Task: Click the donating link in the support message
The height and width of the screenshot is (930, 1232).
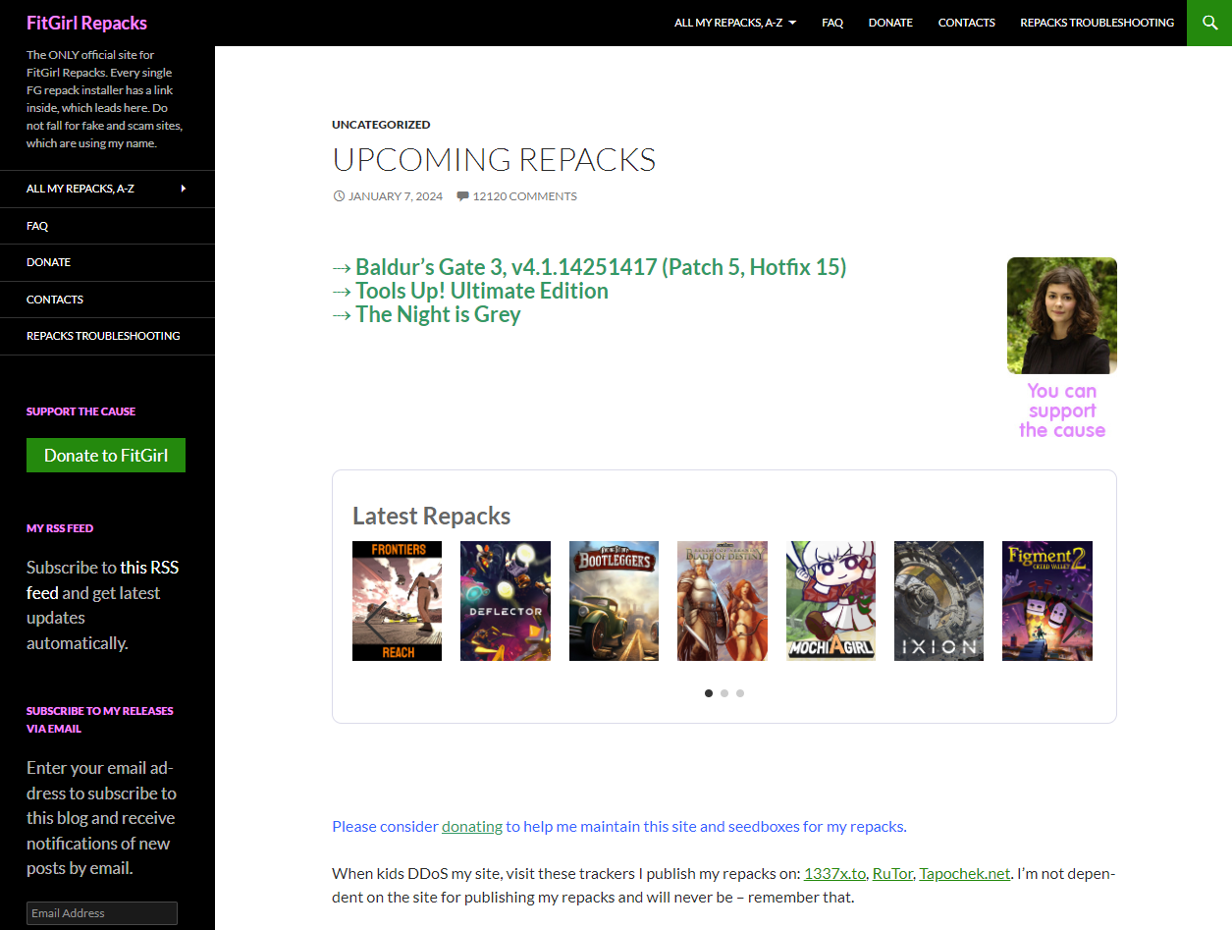Action: tap(471, 826)
